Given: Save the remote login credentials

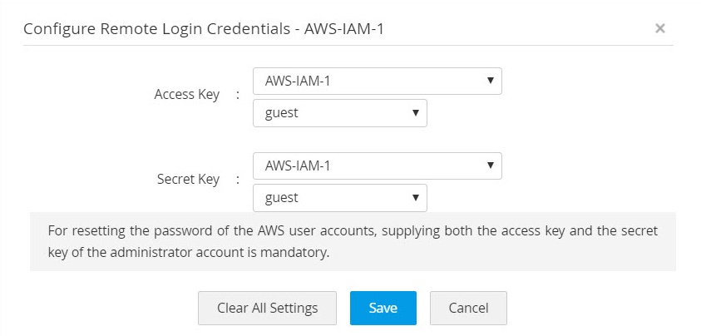Looking at the screenshot, I should [x=383, y=308].
